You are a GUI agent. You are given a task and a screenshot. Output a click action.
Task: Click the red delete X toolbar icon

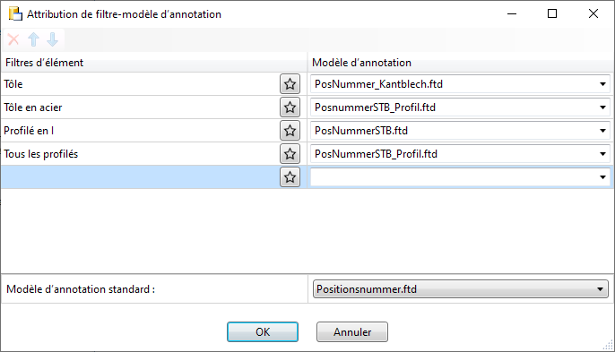(x=13, y=39)
